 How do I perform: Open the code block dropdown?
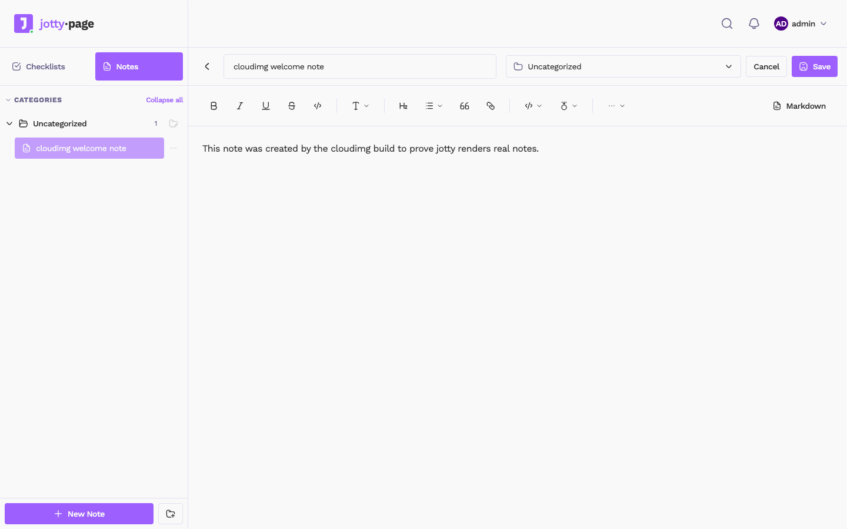click(533, 106)
